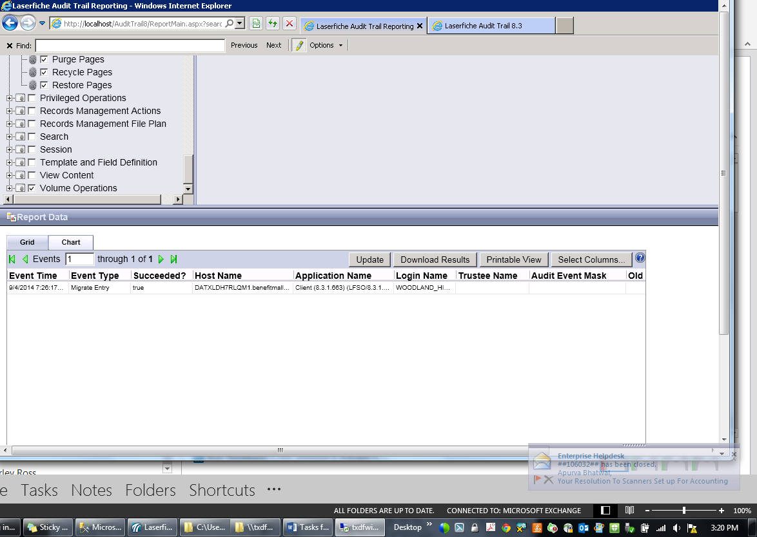Check the Privileged Operations checkbox

[x=32, y=98]
